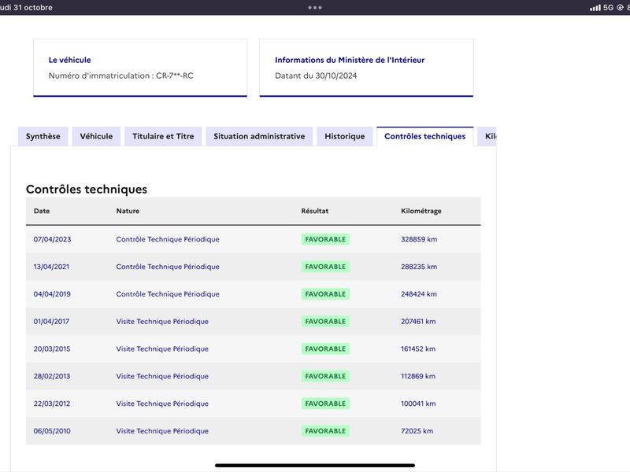Tap the 5G network indicator
Viewport: 630px width, 472px height.
click(608, 8)
